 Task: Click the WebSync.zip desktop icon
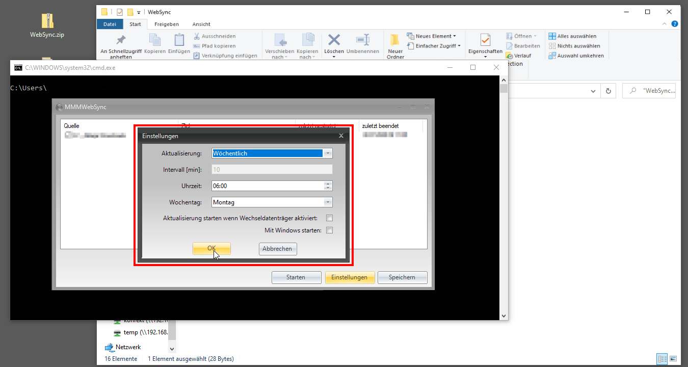click(47, 21)
